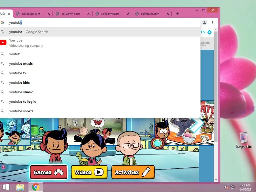Click the network tray icon
Viewport: 256px width, 192px height.
coord(232,187)
